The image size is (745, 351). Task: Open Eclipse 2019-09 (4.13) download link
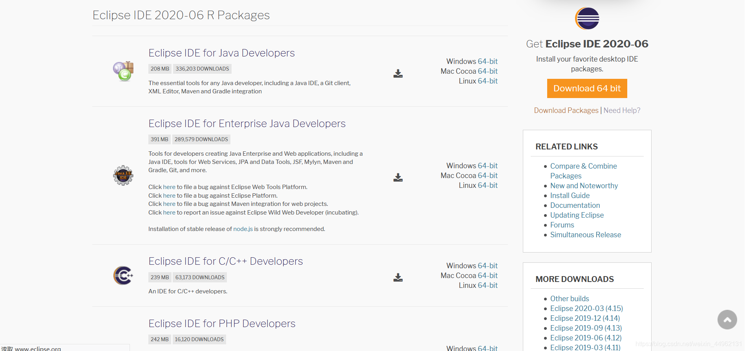pos(586,328)
